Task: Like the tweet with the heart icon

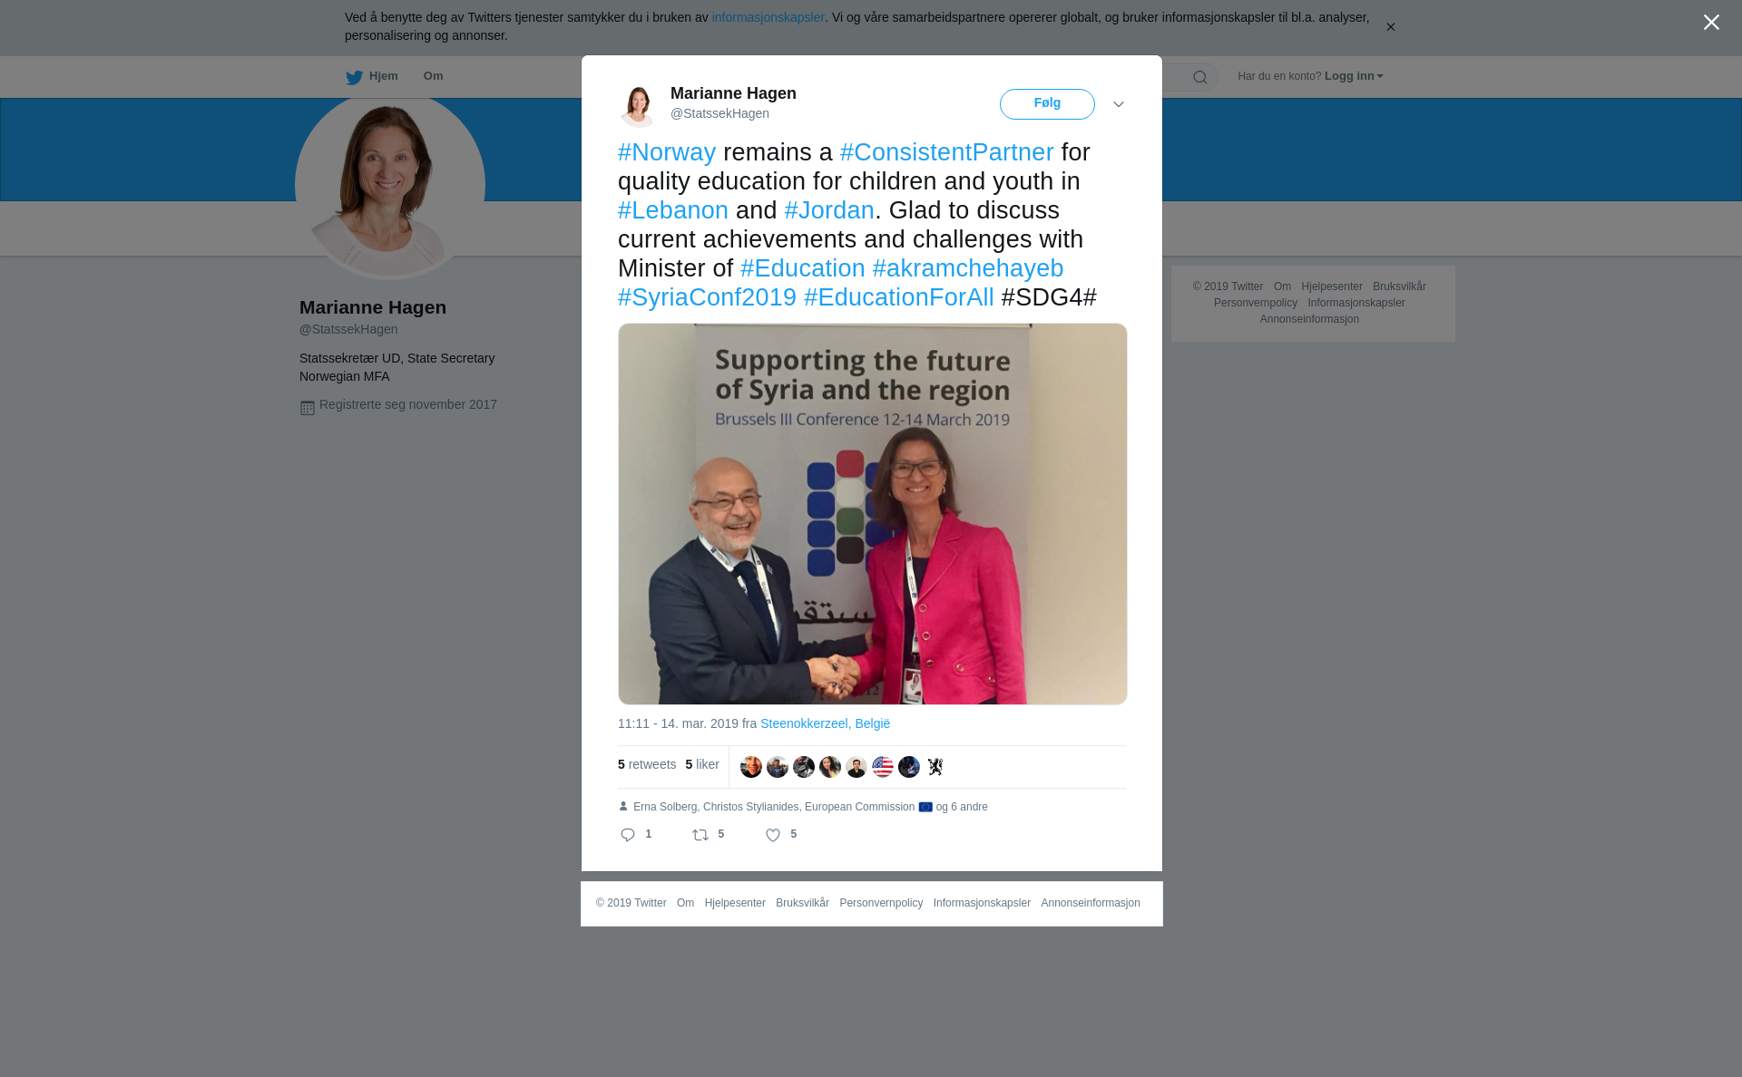Action: coord(773,835)
